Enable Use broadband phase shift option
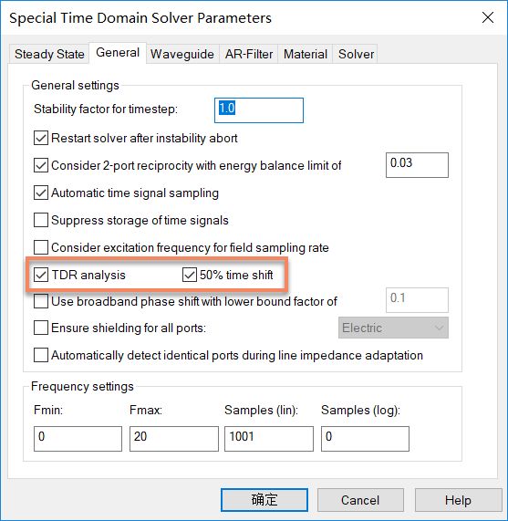Viewport: 508px width, 521px height. pyautogui.click(x=41, y=301)
